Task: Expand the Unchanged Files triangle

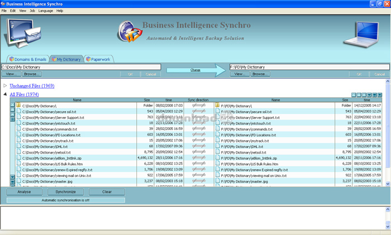Action: tap(6, 86)
